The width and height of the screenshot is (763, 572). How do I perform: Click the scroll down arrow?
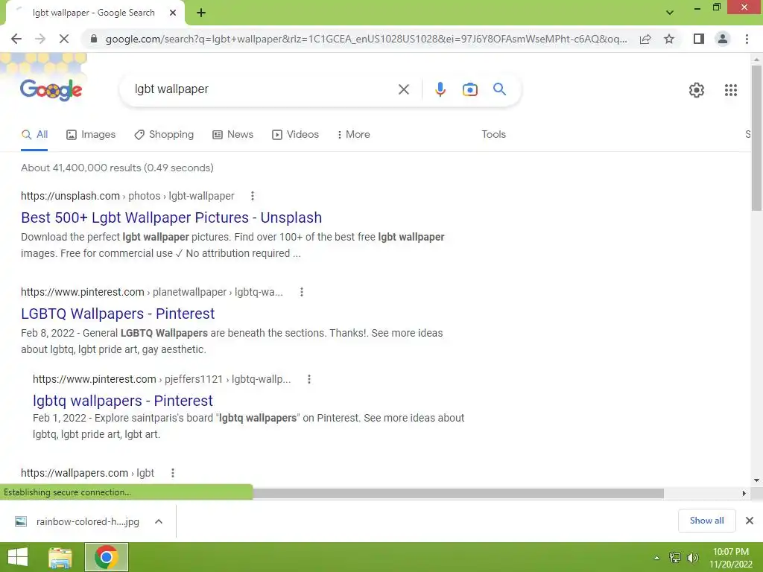click(756, 480)
